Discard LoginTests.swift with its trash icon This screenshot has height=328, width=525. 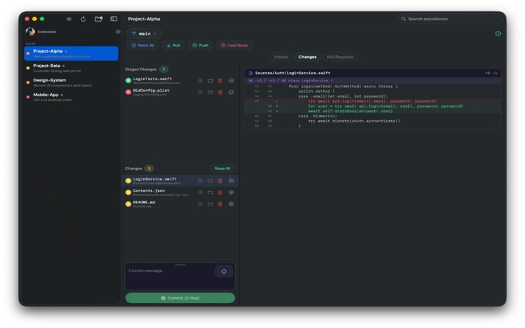click(220, 81)
